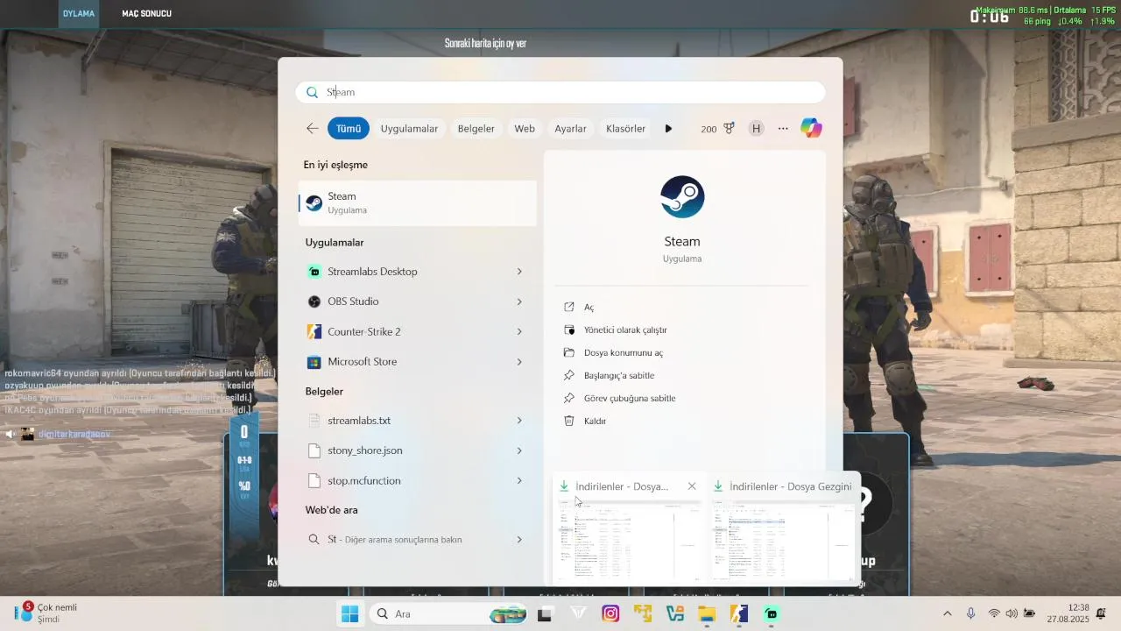The height and width of the screenshot is (631, 1121).
Task: Open Task View on the taskbar
Action: (545, 614)
